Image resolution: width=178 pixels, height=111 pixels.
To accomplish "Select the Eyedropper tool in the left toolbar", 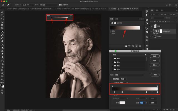I will 2,31.
